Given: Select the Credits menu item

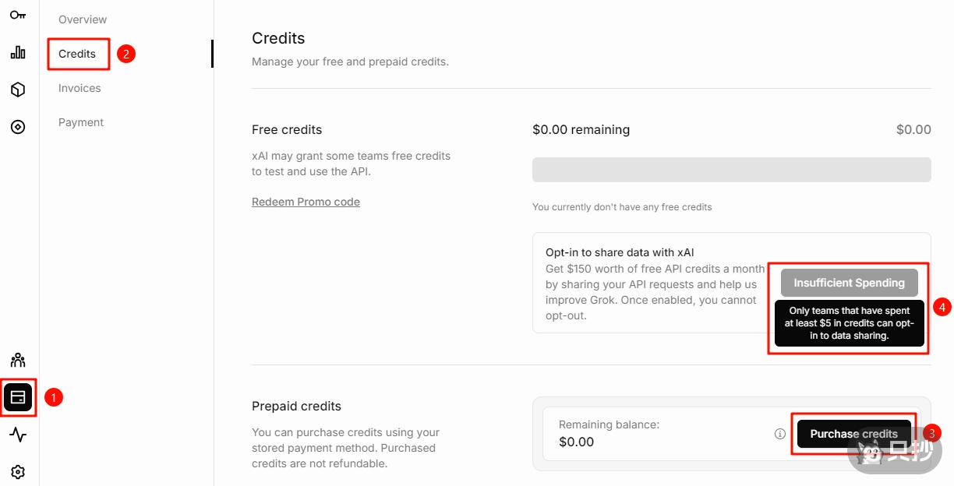Looking at the screenshot, I should point(77,54).
